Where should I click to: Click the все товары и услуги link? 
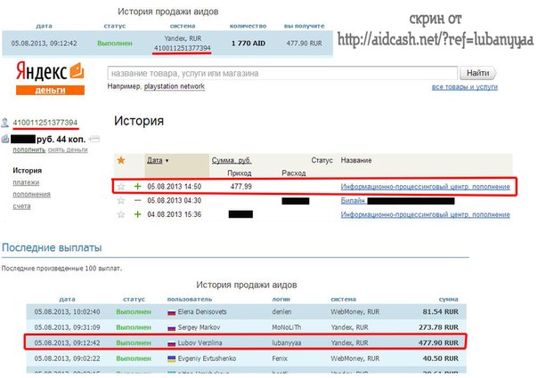(x=477, y=86)
